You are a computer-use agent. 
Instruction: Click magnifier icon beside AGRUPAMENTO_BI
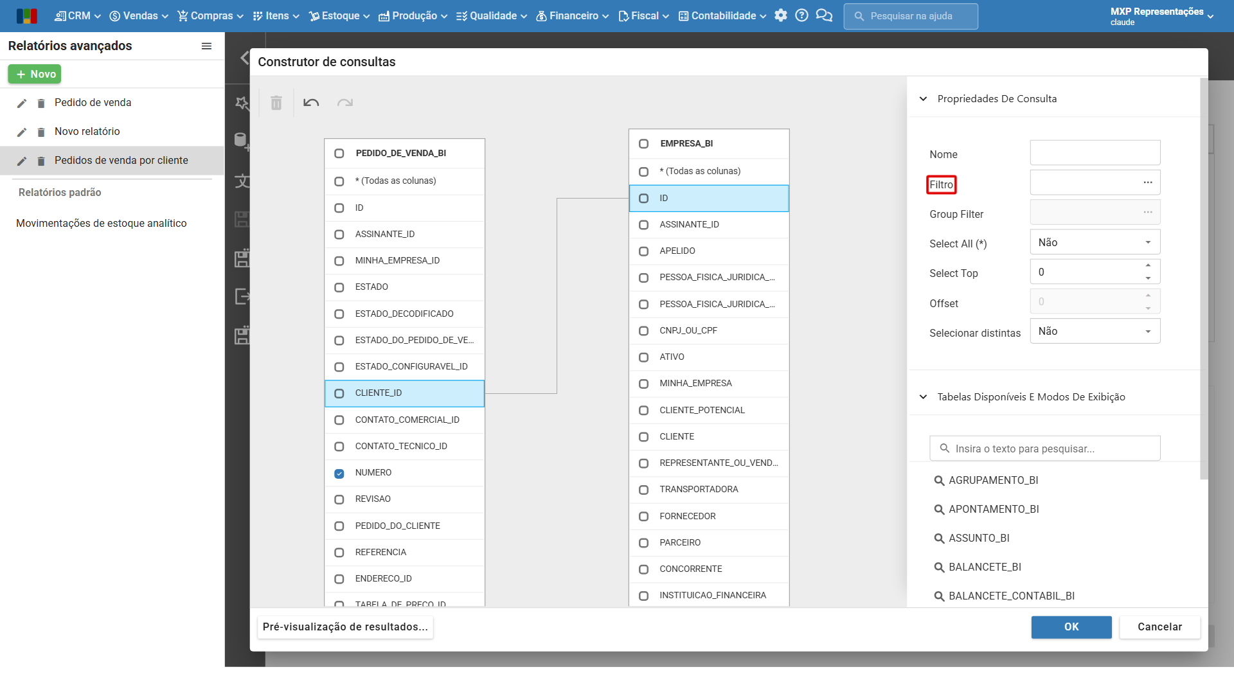point(939,481)
